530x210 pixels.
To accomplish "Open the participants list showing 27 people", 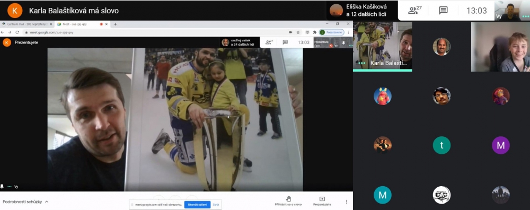I will point(415,11).
